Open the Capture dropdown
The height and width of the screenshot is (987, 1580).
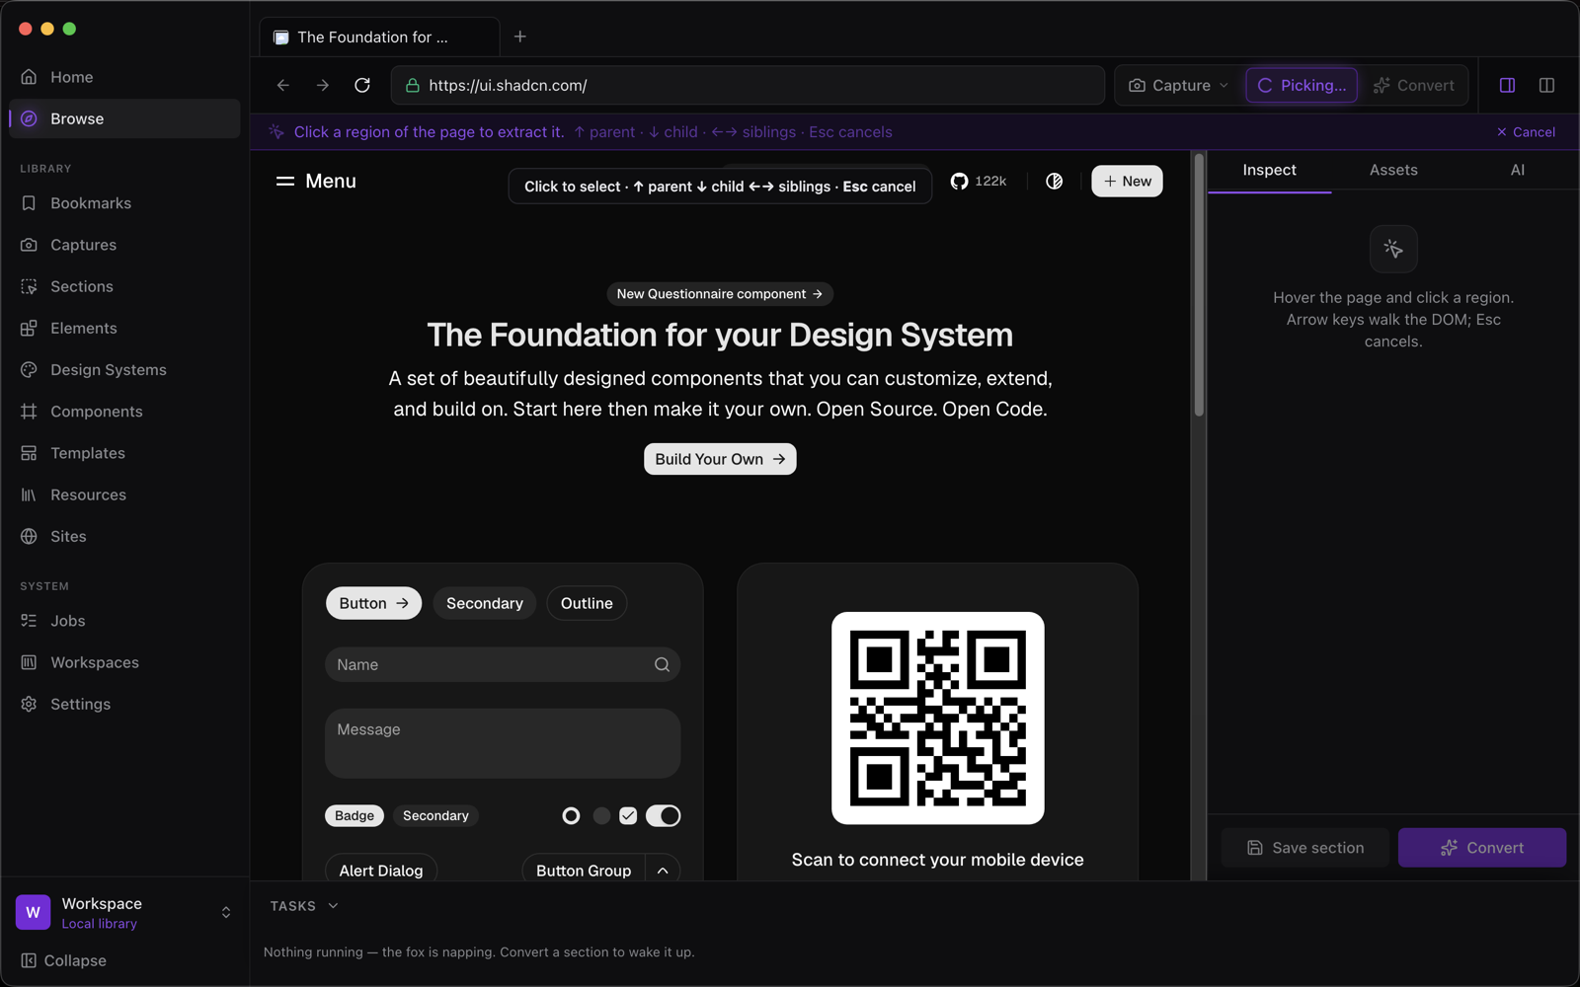point(1178,86)
